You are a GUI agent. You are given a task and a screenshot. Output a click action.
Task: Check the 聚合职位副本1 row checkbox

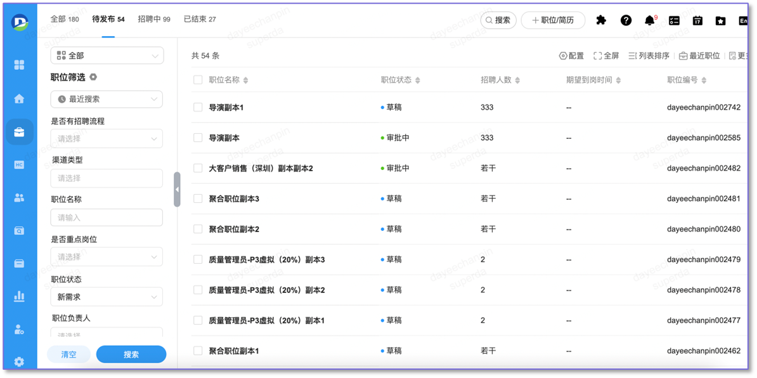click(x=198, y=351)
